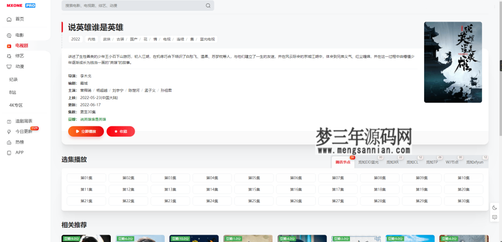Switch to the 觅知TP source tab
The width and height of the screenshot is (502, 242).
[432, 162]
